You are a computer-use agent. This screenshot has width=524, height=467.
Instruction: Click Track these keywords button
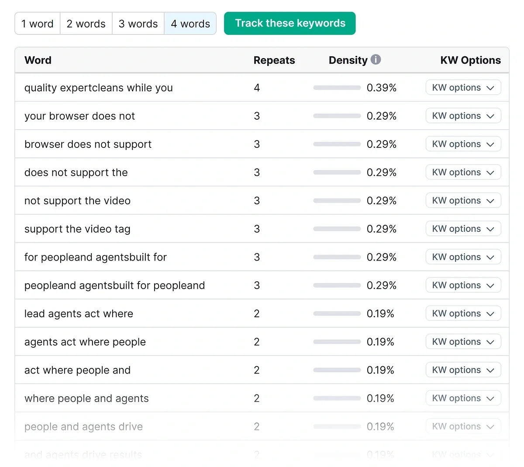pyautogui.click(x=290, y=23)
